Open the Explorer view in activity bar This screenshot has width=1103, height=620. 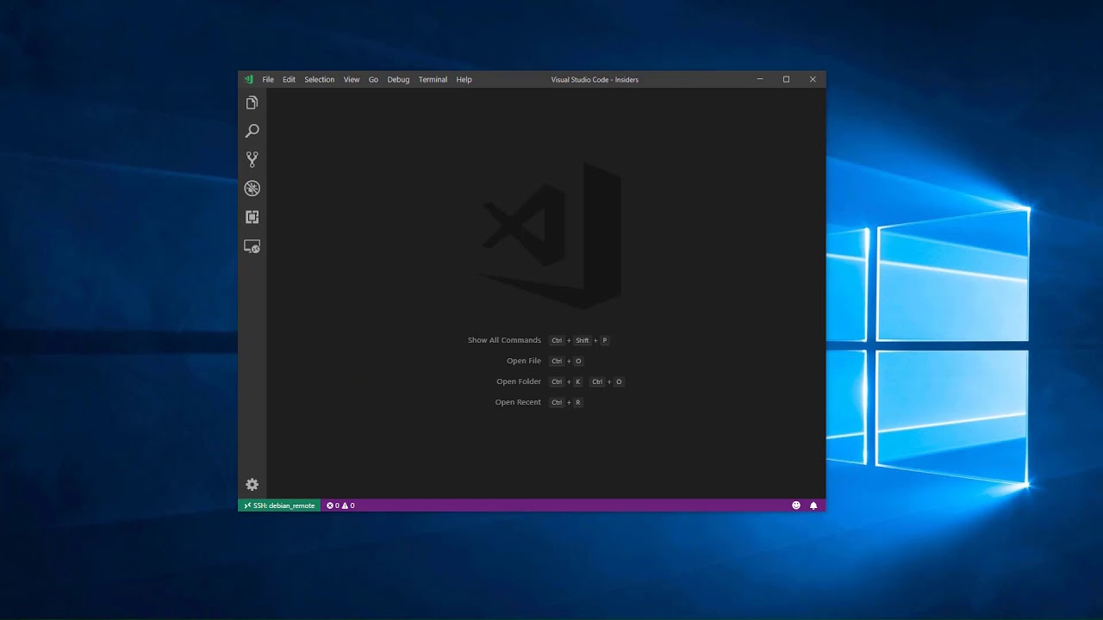pos(252,102)
